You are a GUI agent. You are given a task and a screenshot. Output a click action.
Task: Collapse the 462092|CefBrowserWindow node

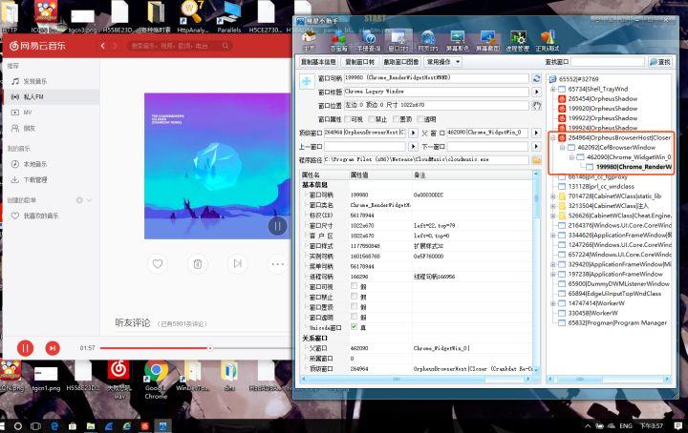point(562,148)
